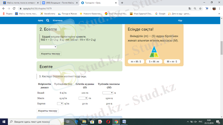This screenshot has width=223, height=125.
Task: Open new browser tab with plus button
Action: coord(122,3)
